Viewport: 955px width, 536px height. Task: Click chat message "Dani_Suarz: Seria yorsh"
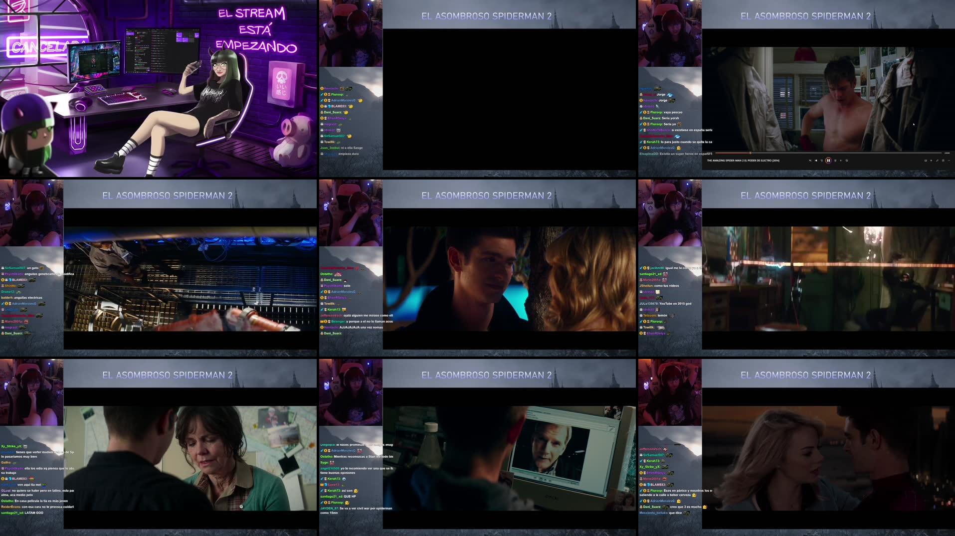pyautogui.click(x=659, y=118)
